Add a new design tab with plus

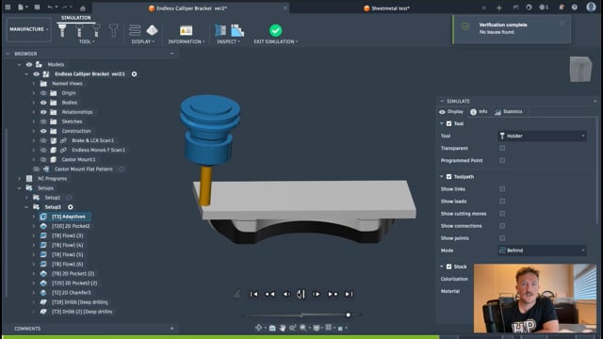point(499,8)
